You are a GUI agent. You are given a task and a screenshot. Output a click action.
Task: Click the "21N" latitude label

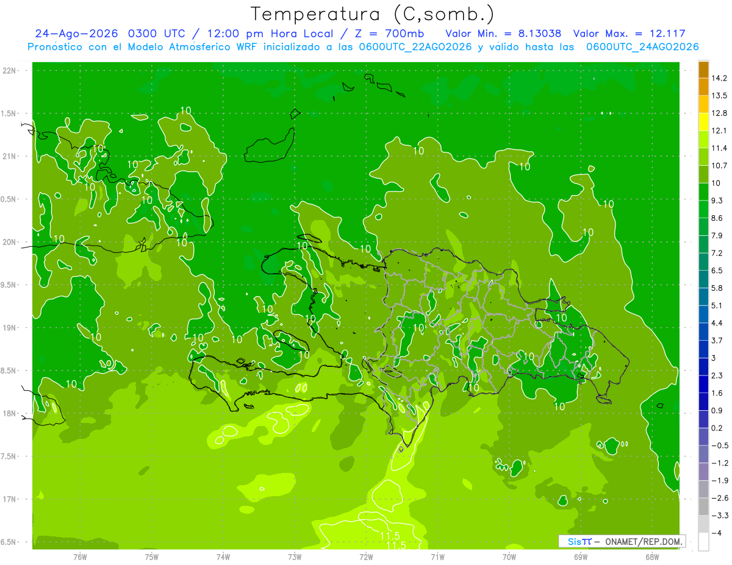click(10, 156)
